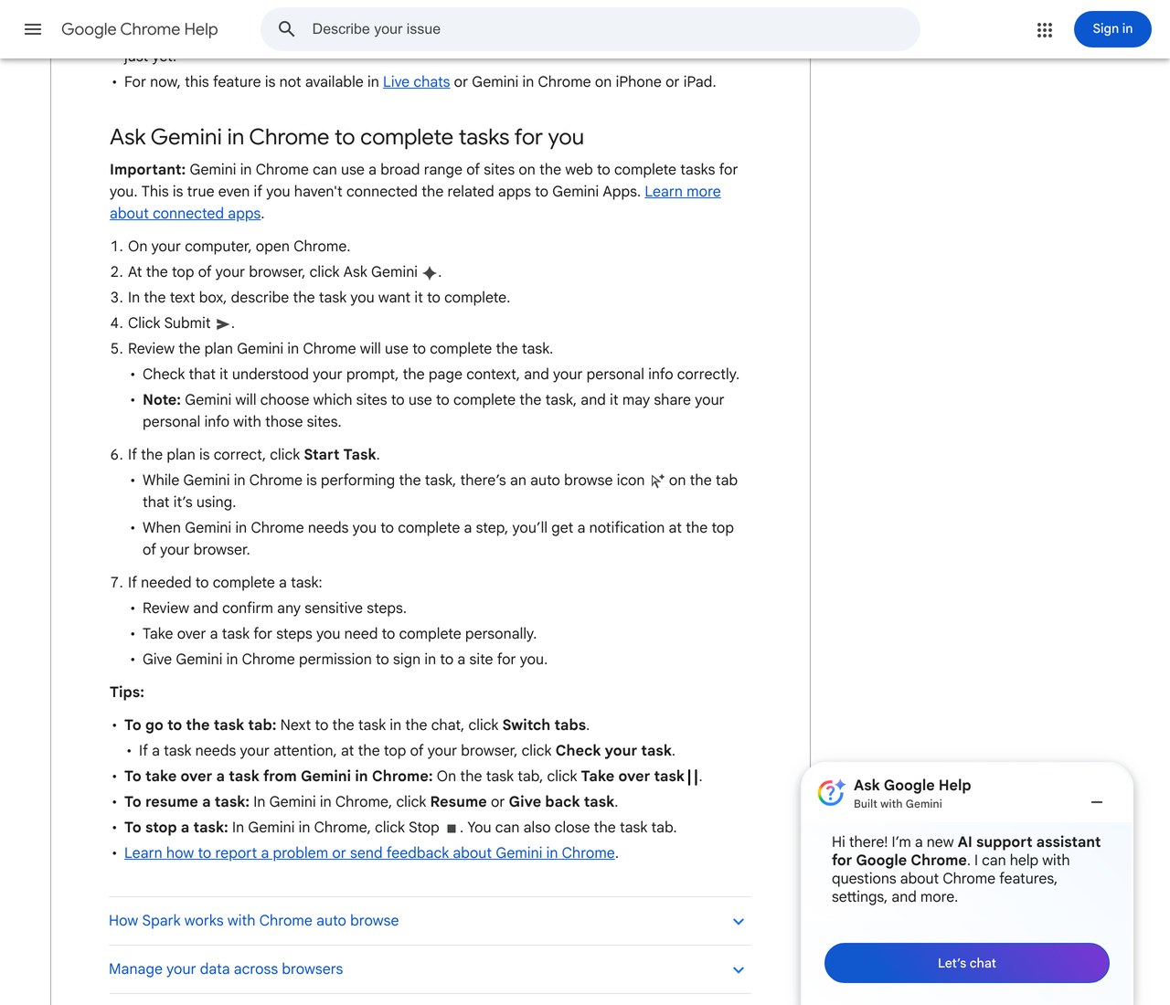
Task: Click the Tips: label
Action: coord(127,693)
